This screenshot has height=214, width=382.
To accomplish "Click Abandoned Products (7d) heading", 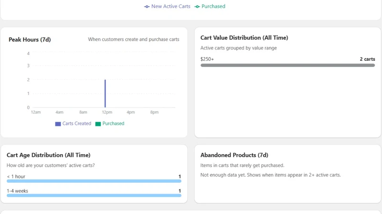I will click(234, 155).
